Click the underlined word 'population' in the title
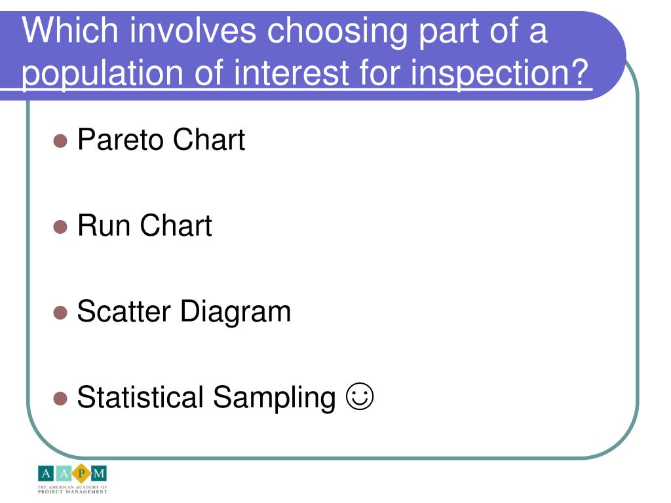Image resolution: width=671 pixels, height=503 pixels. point(102,73)
